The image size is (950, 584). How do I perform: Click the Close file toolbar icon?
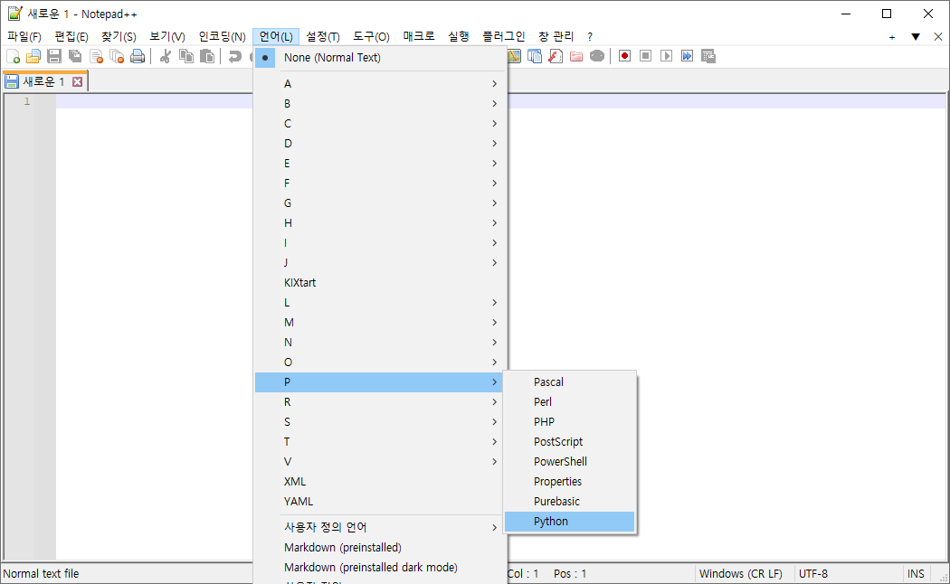(x=96, y=56)
